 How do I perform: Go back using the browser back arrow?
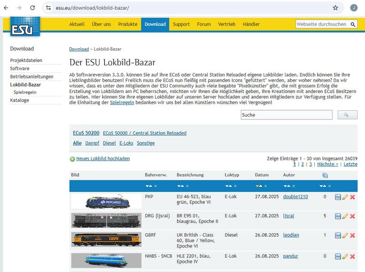(x=6, y=8)
